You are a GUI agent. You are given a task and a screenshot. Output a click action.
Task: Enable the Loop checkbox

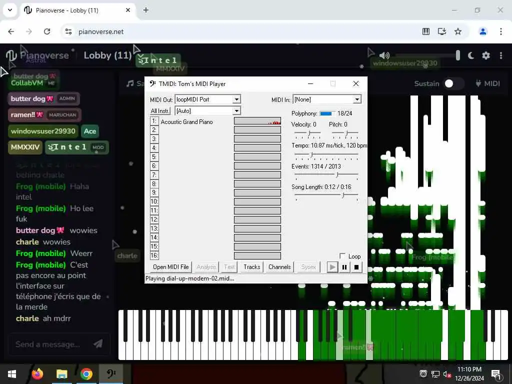342,255
